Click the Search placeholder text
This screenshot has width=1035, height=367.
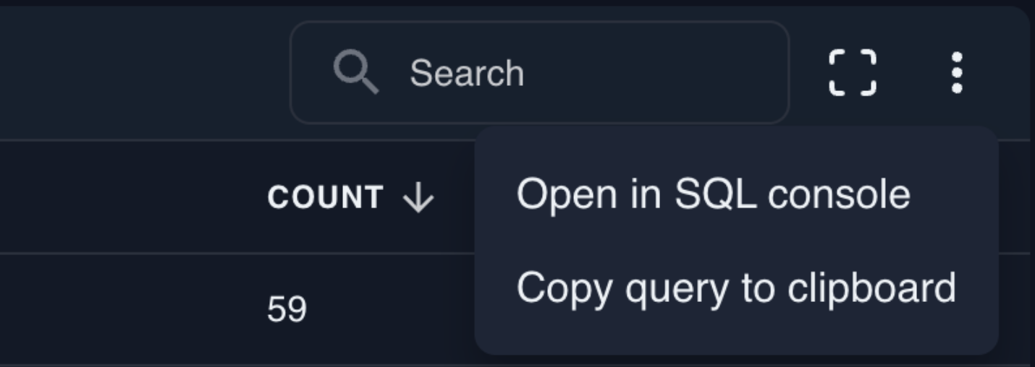(x=467, y=73)
